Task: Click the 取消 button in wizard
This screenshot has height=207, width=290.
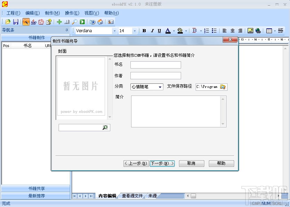Action: point(191,163)
